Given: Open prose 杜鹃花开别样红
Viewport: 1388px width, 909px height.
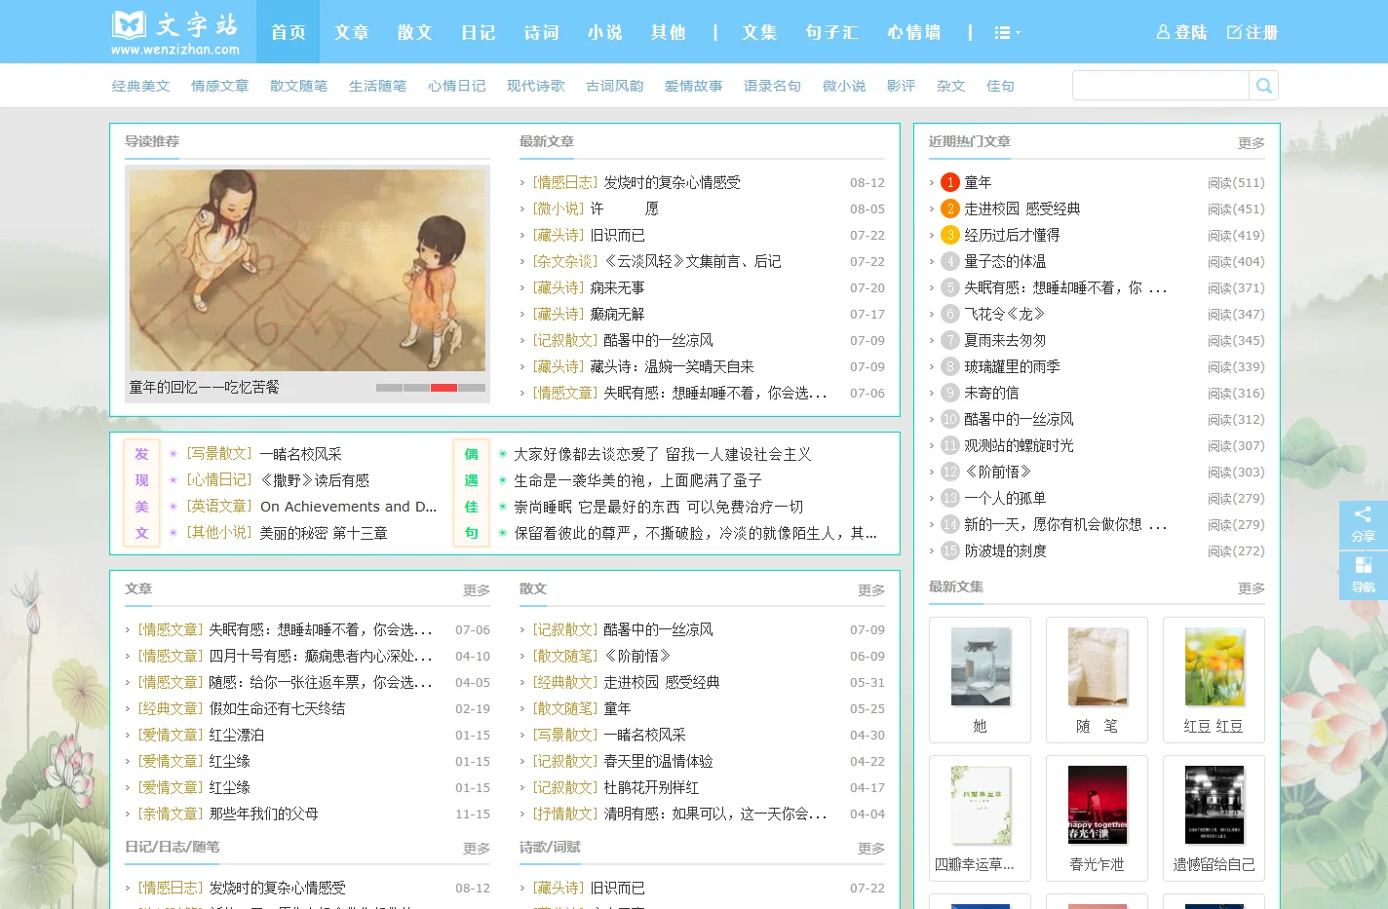Looking at the screenshot, I should coord(651,787).
